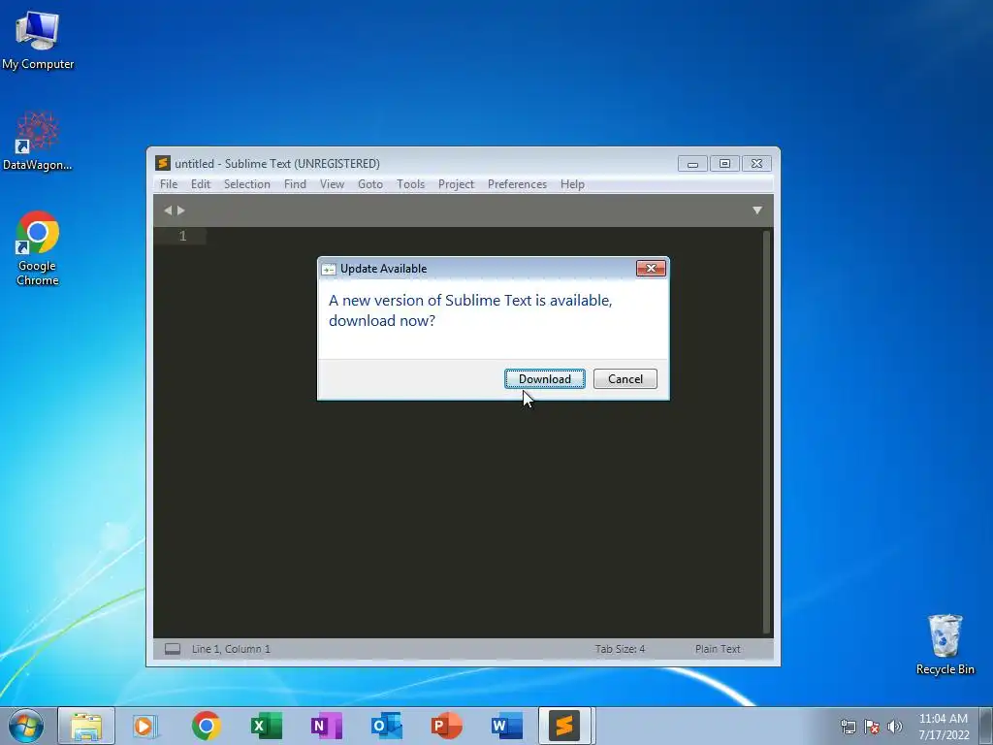Select the DataWagon desktop shortcut

coord(38,142)
